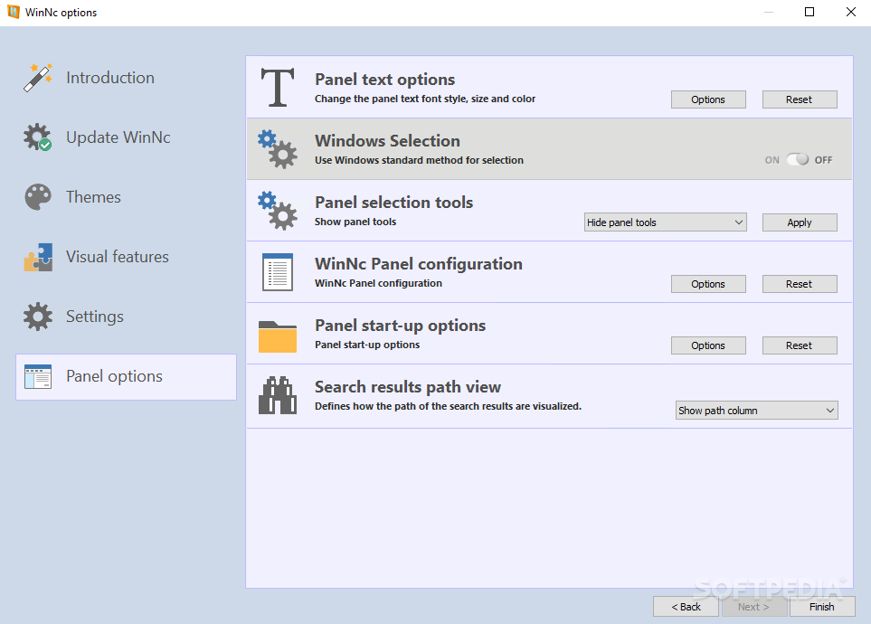Click the WinNc Panel configuration document icon
The width and height of the screenshot is (871, 624).
click(277, 271)
